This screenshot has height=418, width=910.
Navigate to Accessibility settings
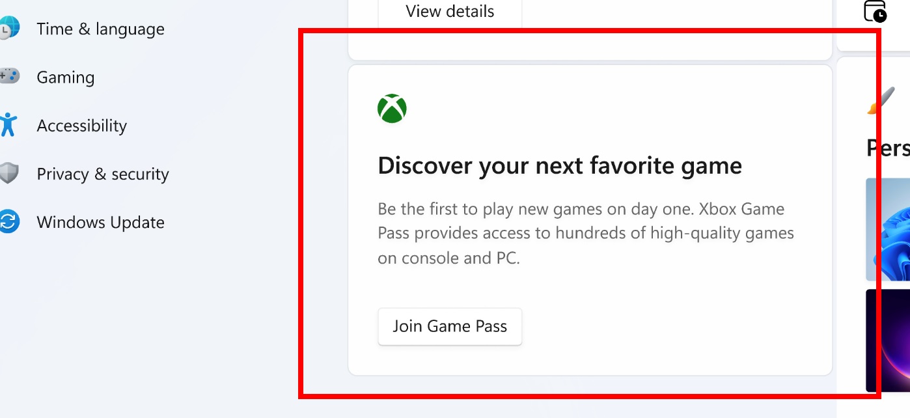[x=81, y=125]
